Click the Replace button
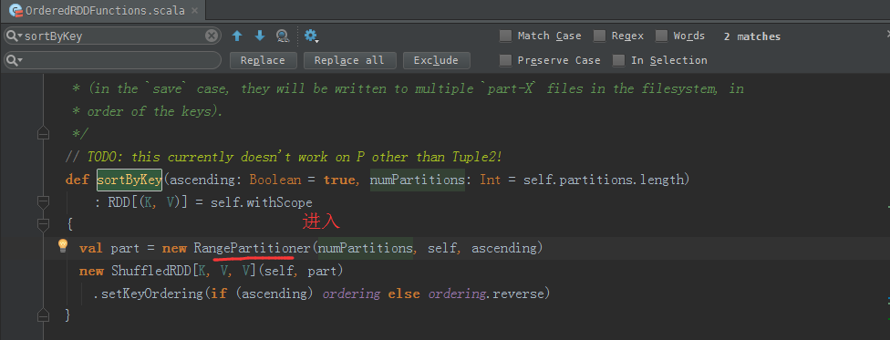This screenshot has width=890, height=340. [x=263, y=60]
